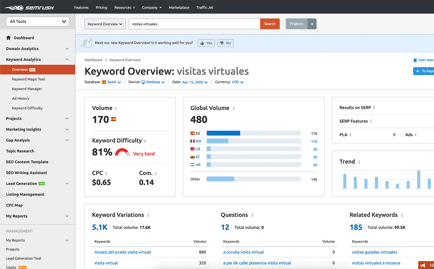This screenshot has height=269, width=434.
Task: Expand the Domain Analytics section
Action: tap(67, 49)
